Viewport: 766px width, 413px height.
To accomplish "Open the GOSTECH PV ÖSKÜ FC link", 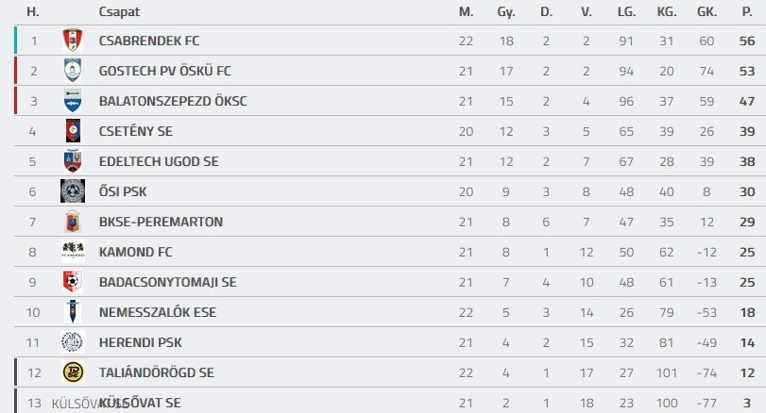I will [x=164, y=71].
